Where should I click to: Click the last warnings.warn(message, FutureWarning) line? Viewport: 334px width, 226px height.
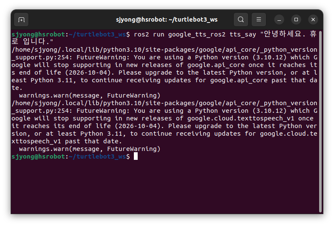[90, 149]
